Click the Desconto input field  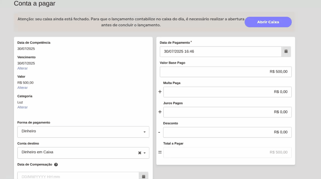[227, 132]
